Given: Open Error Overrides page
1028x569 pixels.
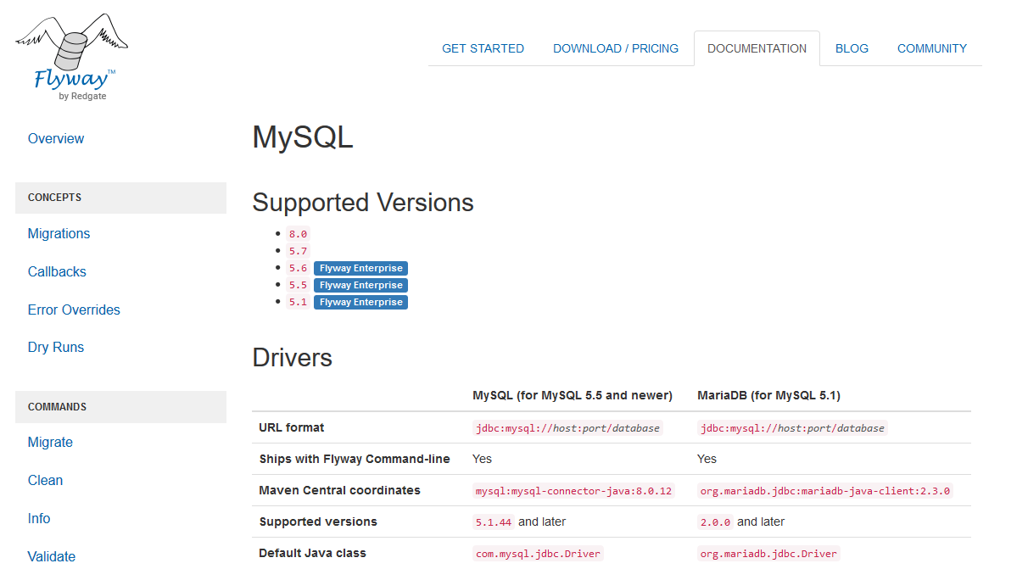Looking at the screenshot, I should coord(74,310).
